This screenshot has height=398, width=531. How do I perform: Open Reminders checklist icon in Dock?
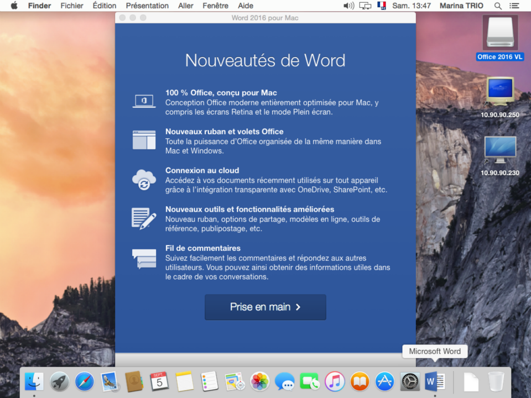pyautogui.click(x=209, y=381)
